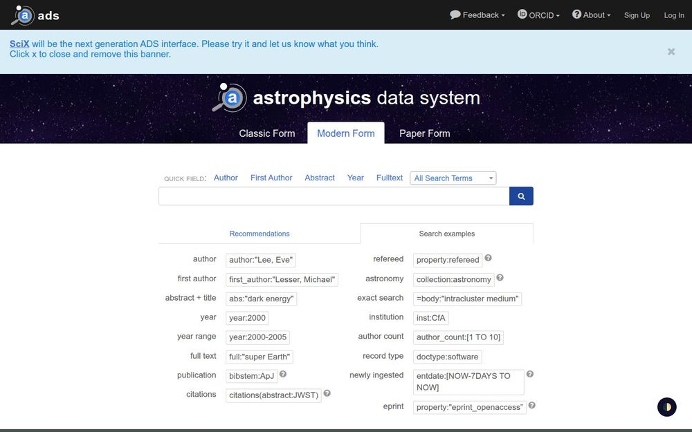This screenshot has width=692, height=432.
Task: Click example collection:astronomy
Action: (454, 279)
